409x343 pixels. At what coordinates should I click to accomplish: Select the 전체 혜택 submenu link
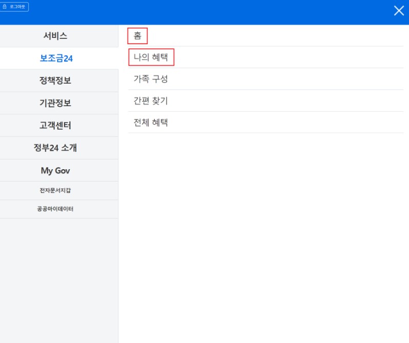coord(151,123)
